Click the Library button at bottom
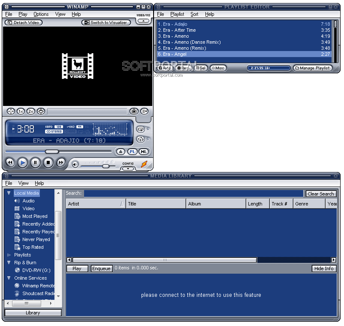 pos(33,313)
